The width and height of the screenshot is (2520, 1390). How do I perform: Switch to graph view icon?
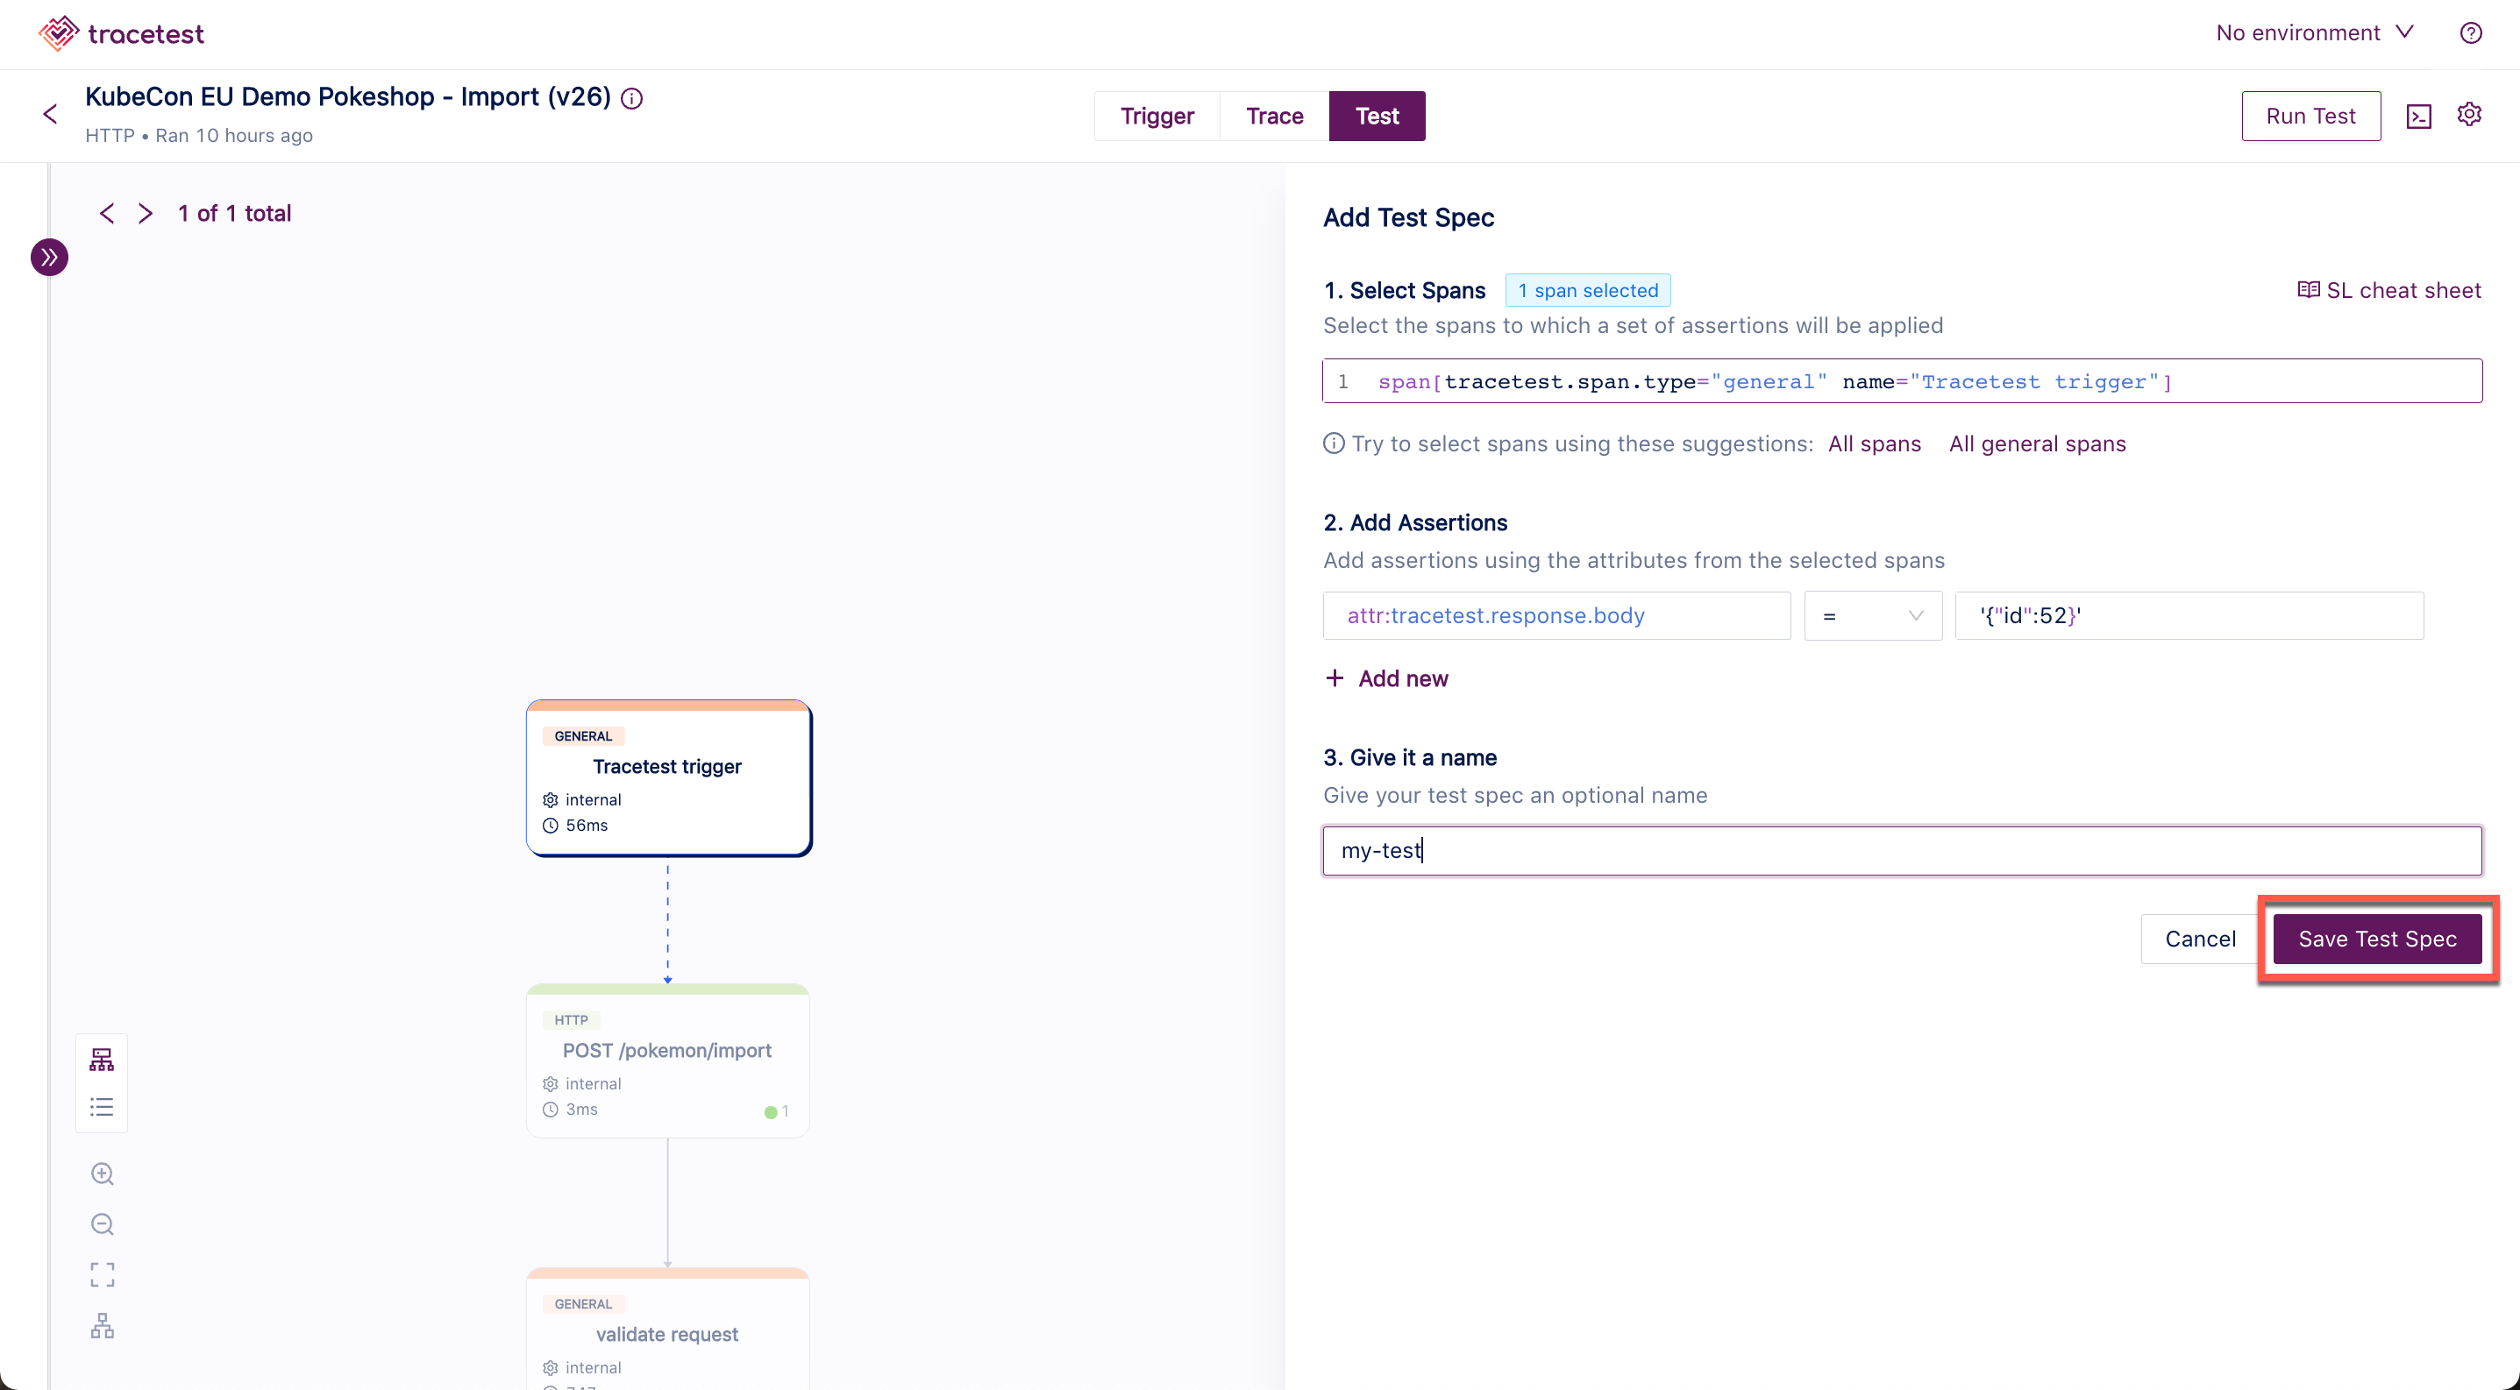pos(102,1060)
